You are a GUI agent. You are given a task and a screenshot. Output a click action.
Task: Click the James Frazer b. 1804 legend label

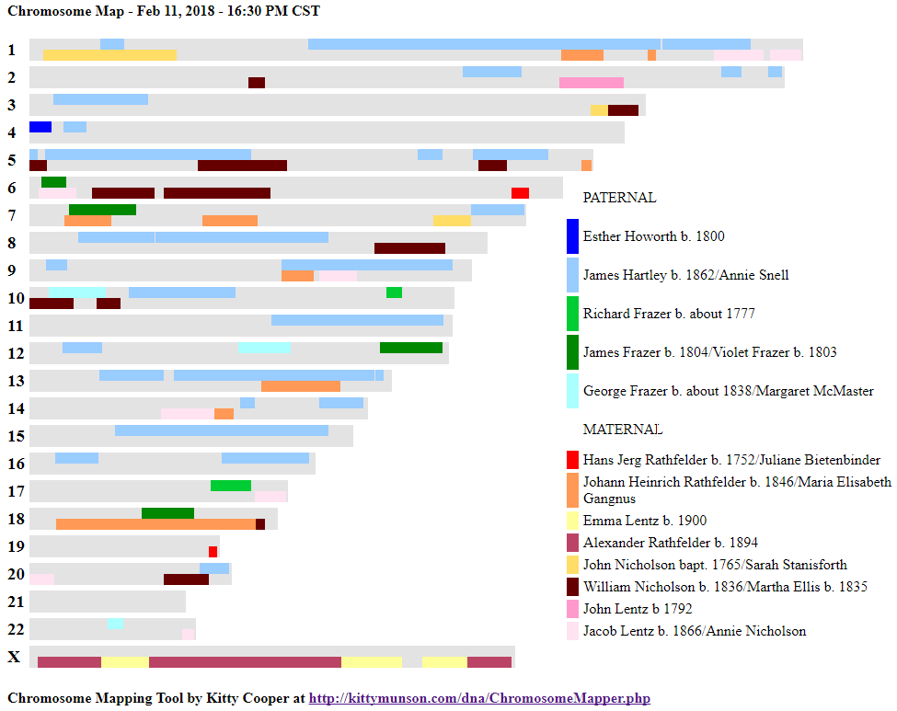coord(709,352)
